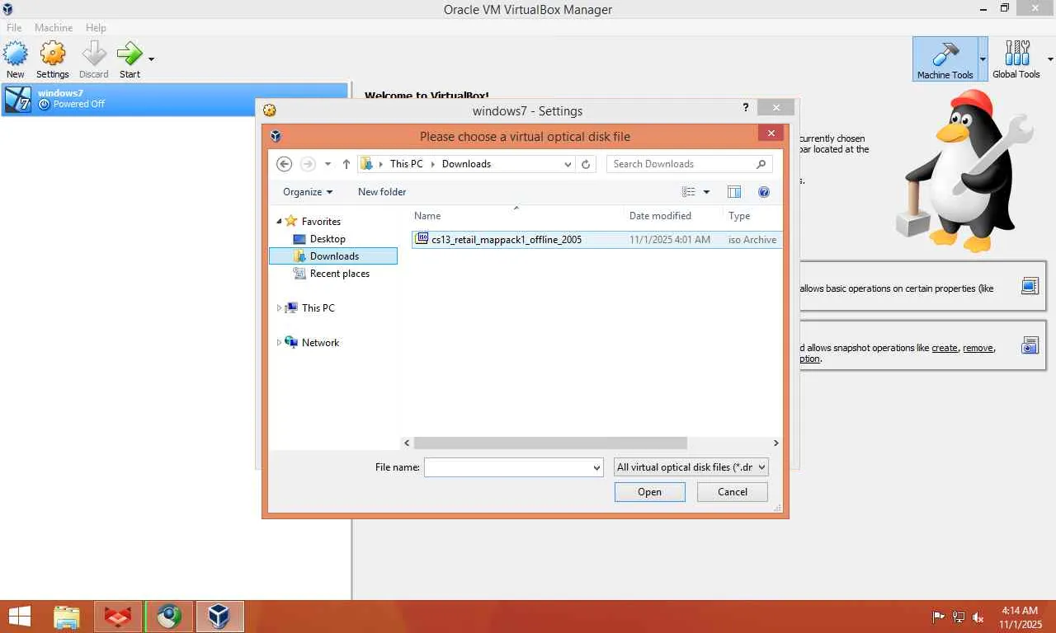Click the horizontal scrollbar in file list

point(550,443)
